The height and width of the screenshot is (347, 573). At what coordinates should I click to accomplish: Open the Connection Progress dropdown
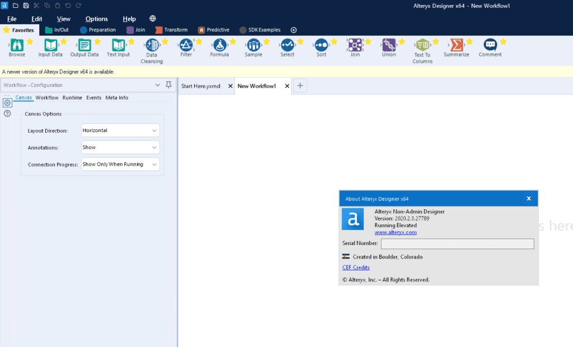(x=120, y=165)
